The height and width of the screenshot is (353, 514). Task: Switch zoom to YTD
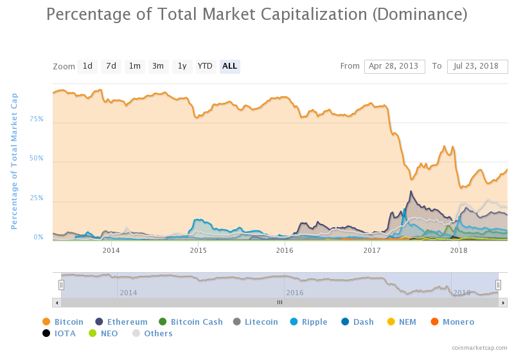[x=206, y=67]
